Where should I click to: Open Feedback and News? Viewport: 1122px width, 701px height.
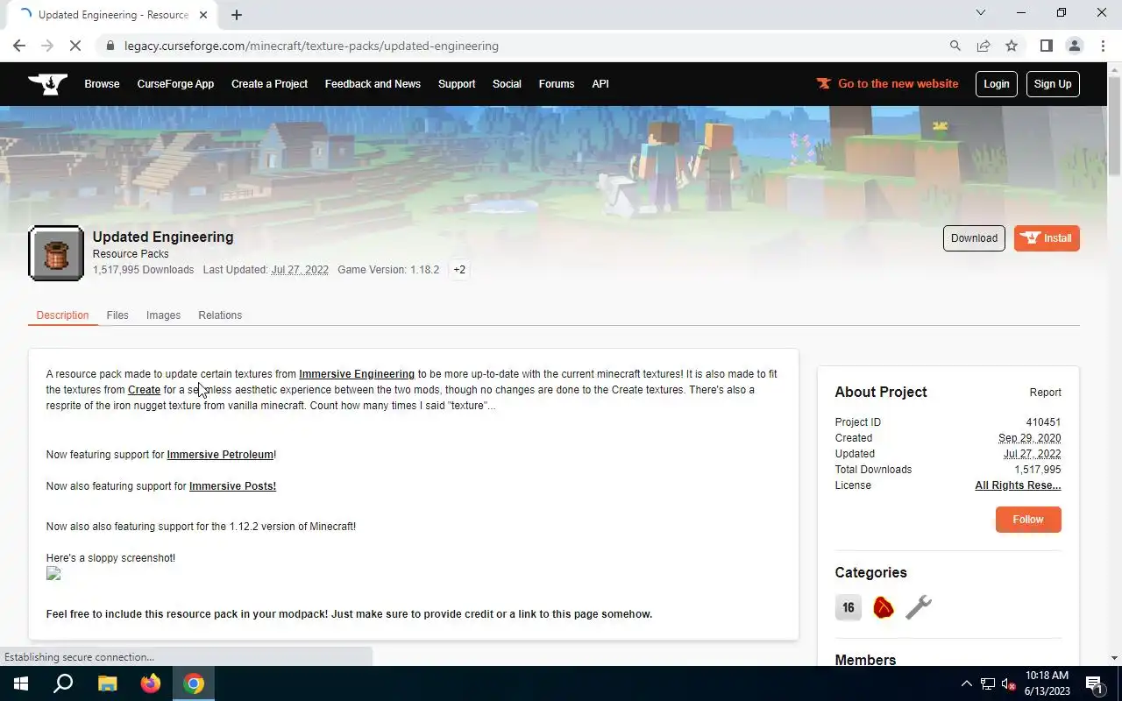[373, 84]
